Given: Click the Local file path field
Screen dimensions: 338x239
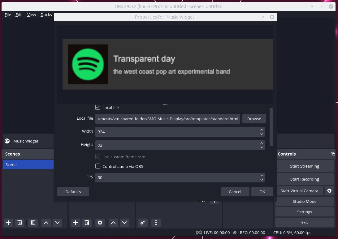Looking at the screenshot, I should (x=168, y=119).
